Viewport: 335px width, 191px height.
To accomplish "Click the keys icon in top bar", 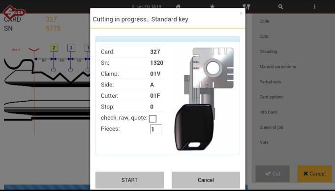I will tap(246, 6).
